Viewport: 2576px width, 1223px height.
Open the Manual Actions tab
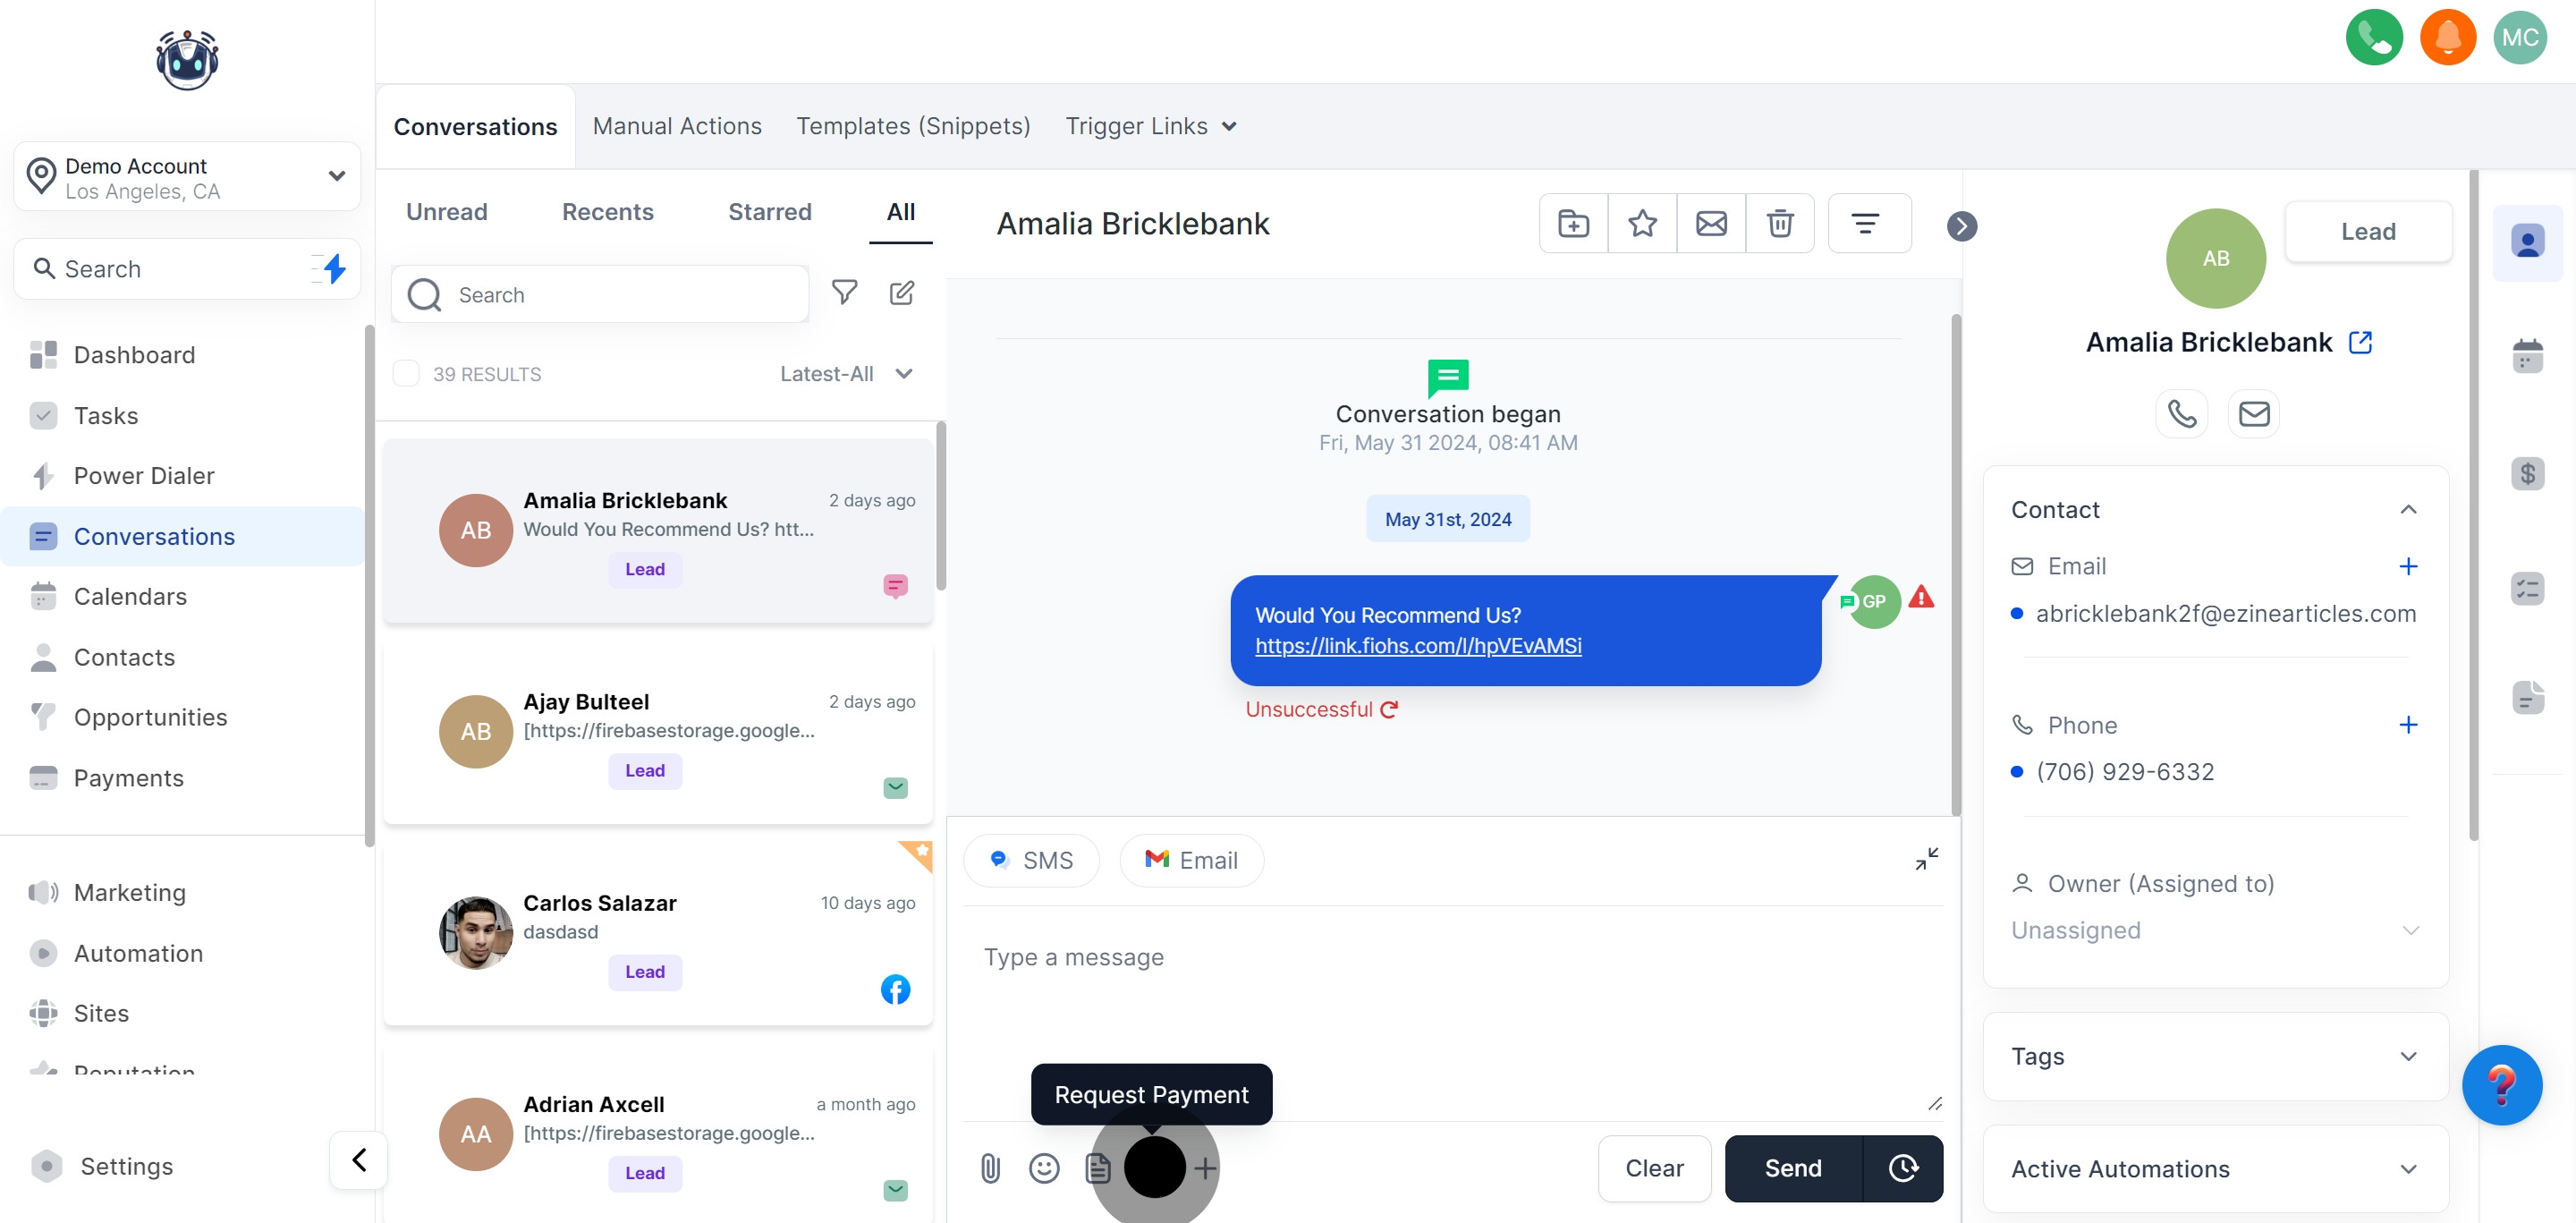(x=677, y=126)
